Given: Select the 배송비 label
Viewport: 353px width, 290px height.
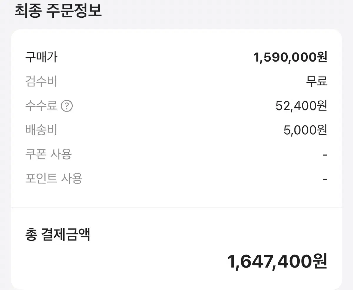Looking at the screenshot, I should point(41,130).
